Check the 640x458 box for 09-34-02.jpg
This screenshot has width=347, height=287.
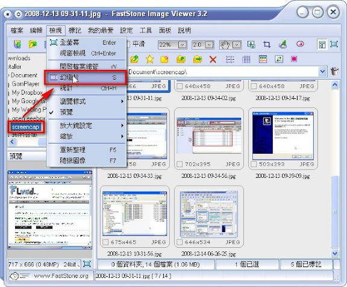[180, 86]
